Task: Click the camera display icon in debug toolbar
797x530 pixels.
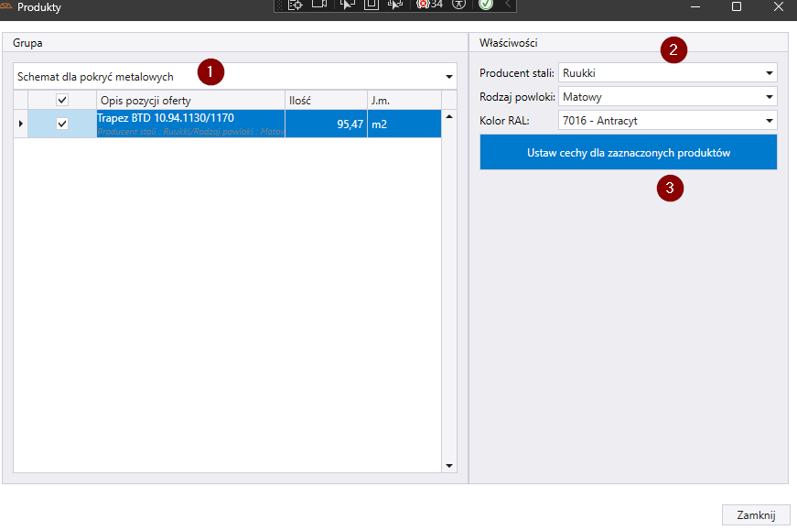Action: pyautogui.click(x=319, y=5)
